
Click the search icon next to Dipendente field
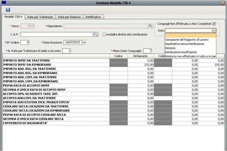[x=151, y=26]
